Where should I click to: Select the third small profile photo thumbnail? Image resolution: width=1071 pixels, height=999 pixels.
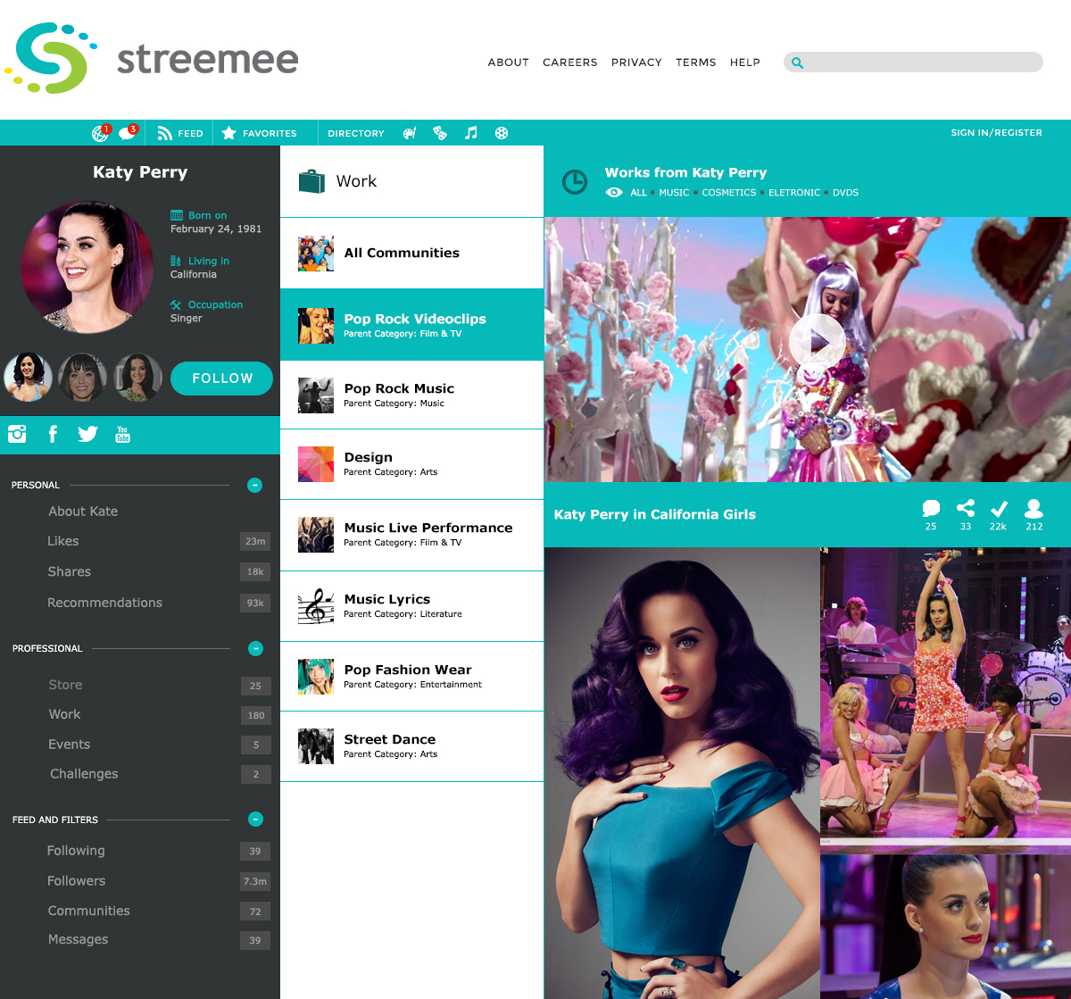tap(137, 378)
